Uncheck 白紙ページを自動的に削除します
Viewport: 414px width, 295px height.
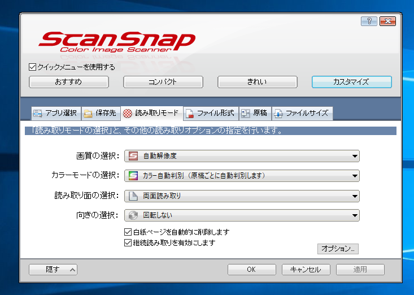pyautogui.click(x=128, y=232)
